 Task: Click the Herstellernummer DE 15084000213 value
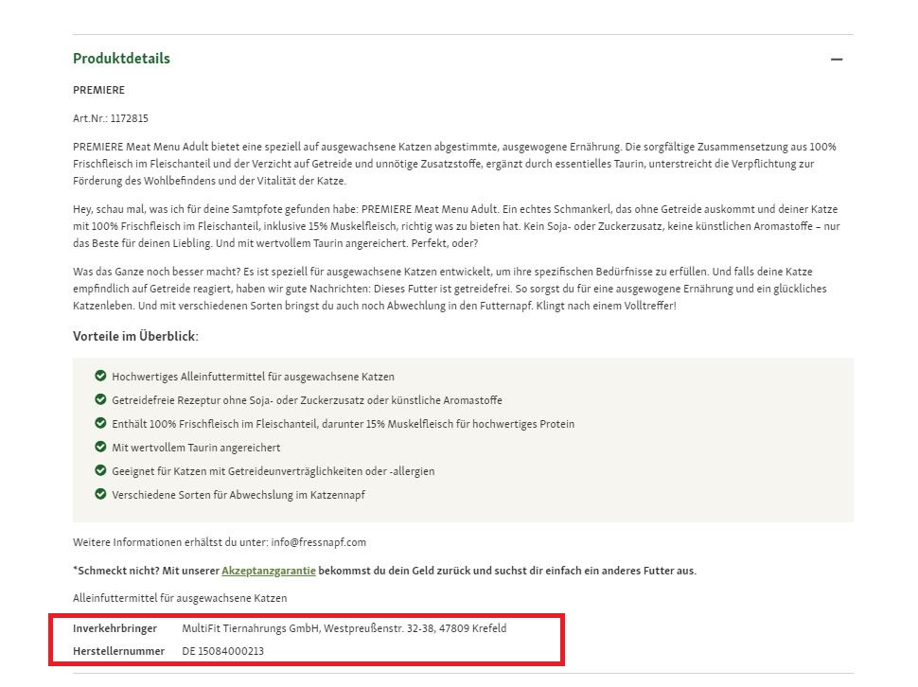[223, 651]
